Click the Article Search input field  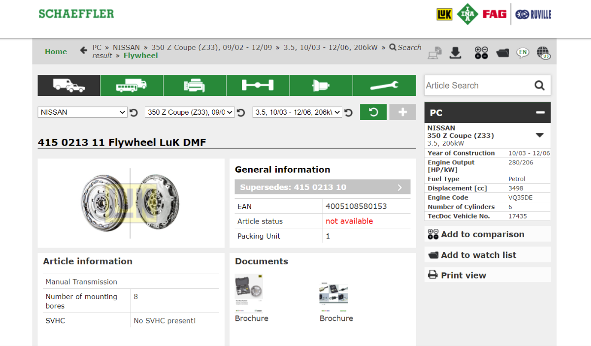(477, 86)
